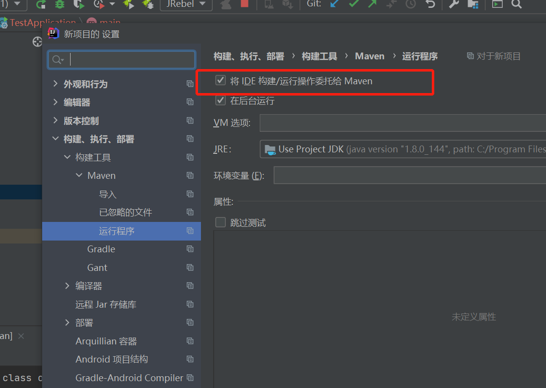Expand the 版本控制 settings node
The width and height of the screenshot is (546, 388).
point(55,121)
